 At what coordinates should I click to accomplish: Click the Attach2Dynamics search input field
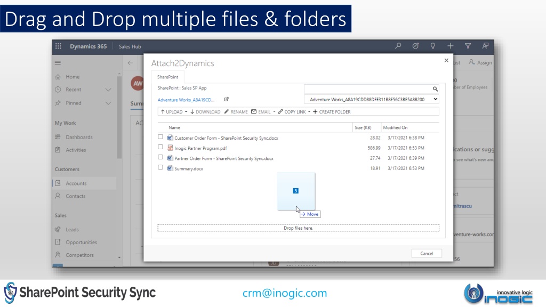coord(368,89)
